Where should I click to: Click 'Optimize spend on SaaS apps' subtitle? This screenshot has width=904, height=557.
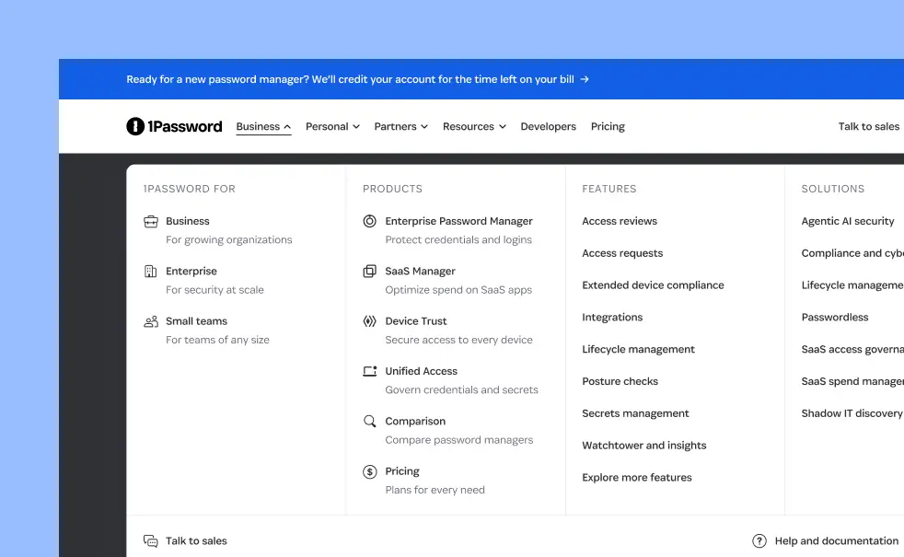click(x=458, y=290)
